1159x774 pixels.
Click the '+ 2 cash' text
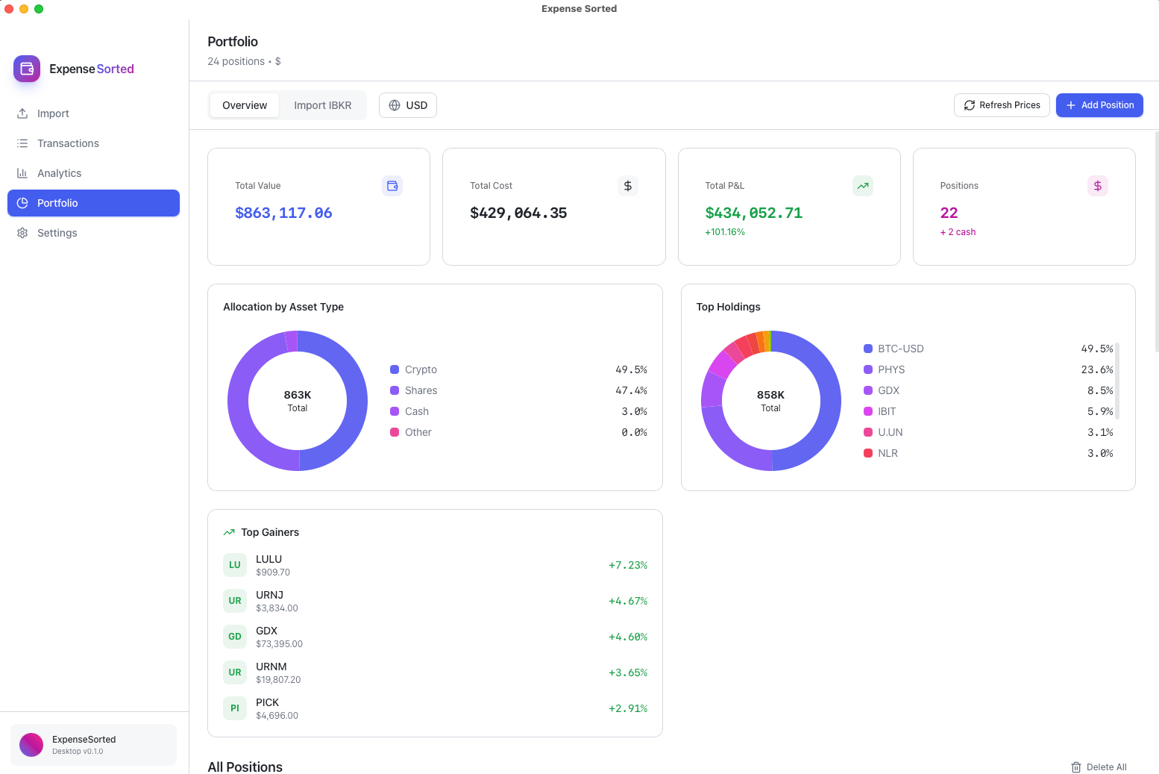click(x=958, y=232)
